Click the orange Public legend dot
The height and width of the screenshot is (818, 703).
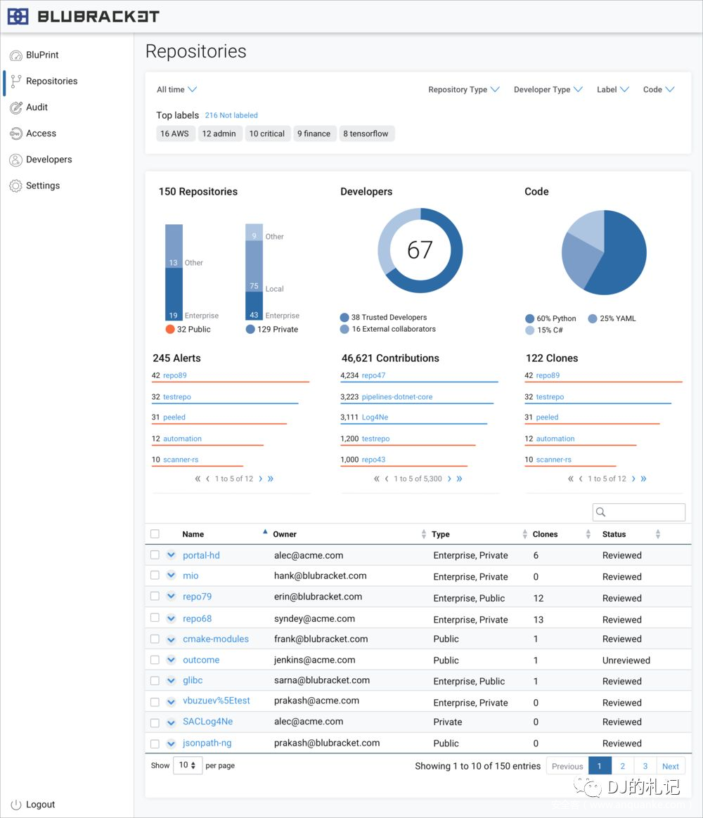(x=170, y=329)
